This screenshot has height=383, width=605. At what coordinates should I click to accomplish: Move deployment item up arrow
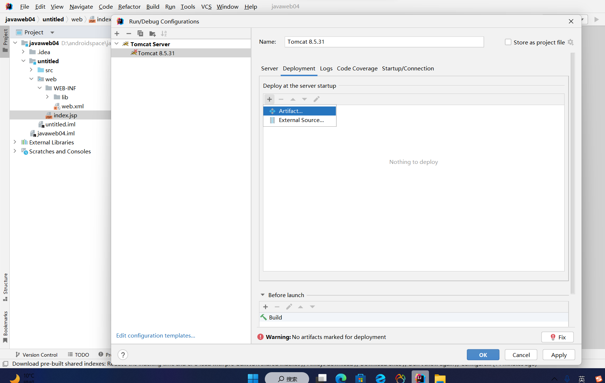(293, 99)
